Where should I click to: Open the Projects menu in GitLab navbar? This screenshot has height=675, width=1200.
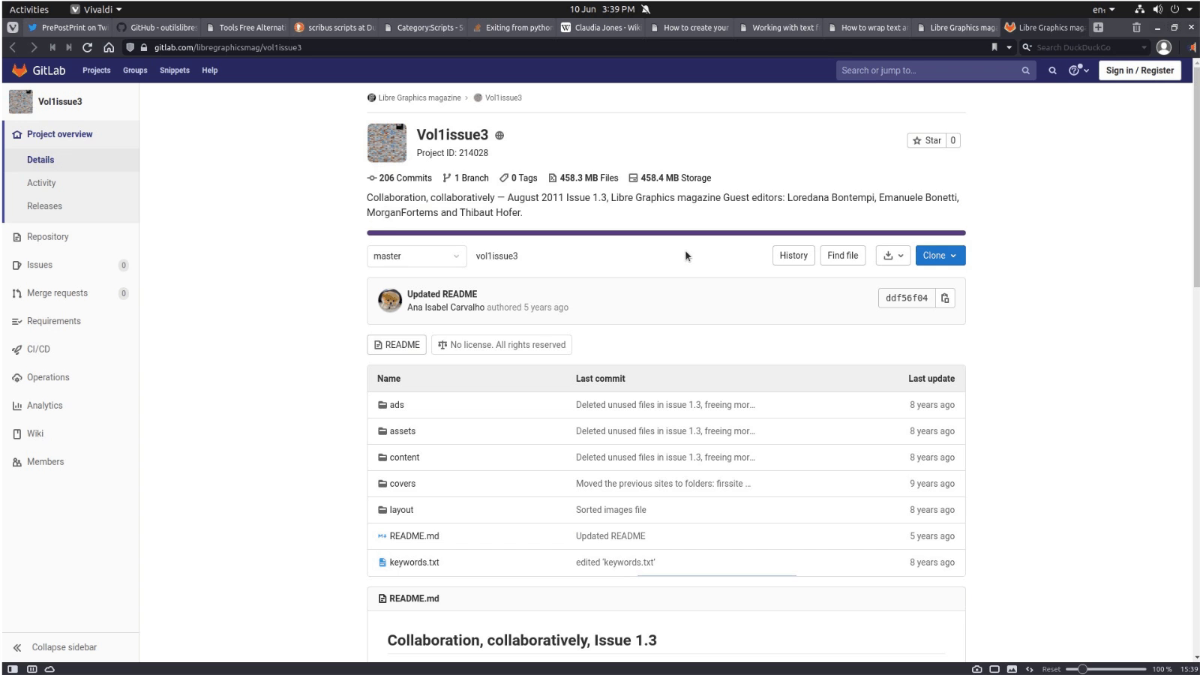96,70
